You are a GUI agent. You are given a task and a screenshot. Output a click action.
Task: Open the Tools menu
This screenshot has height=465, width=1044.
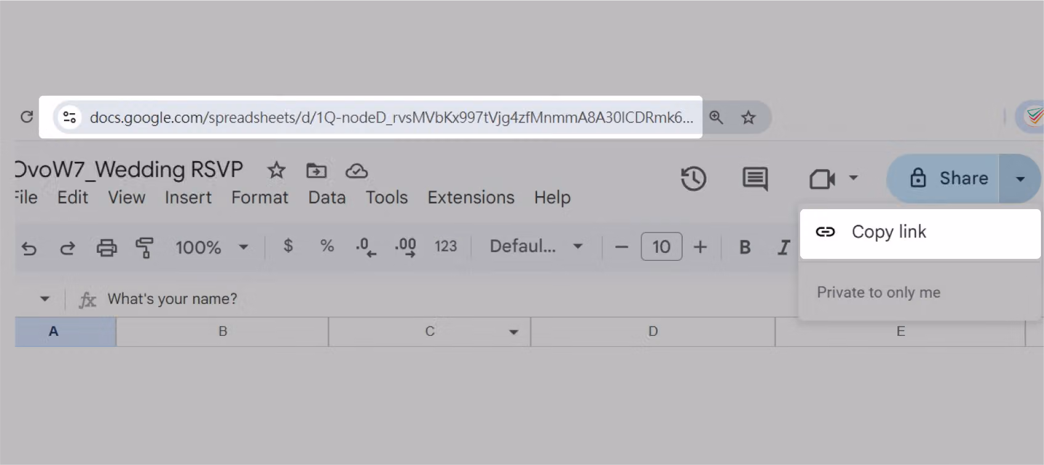click(387, 197)
